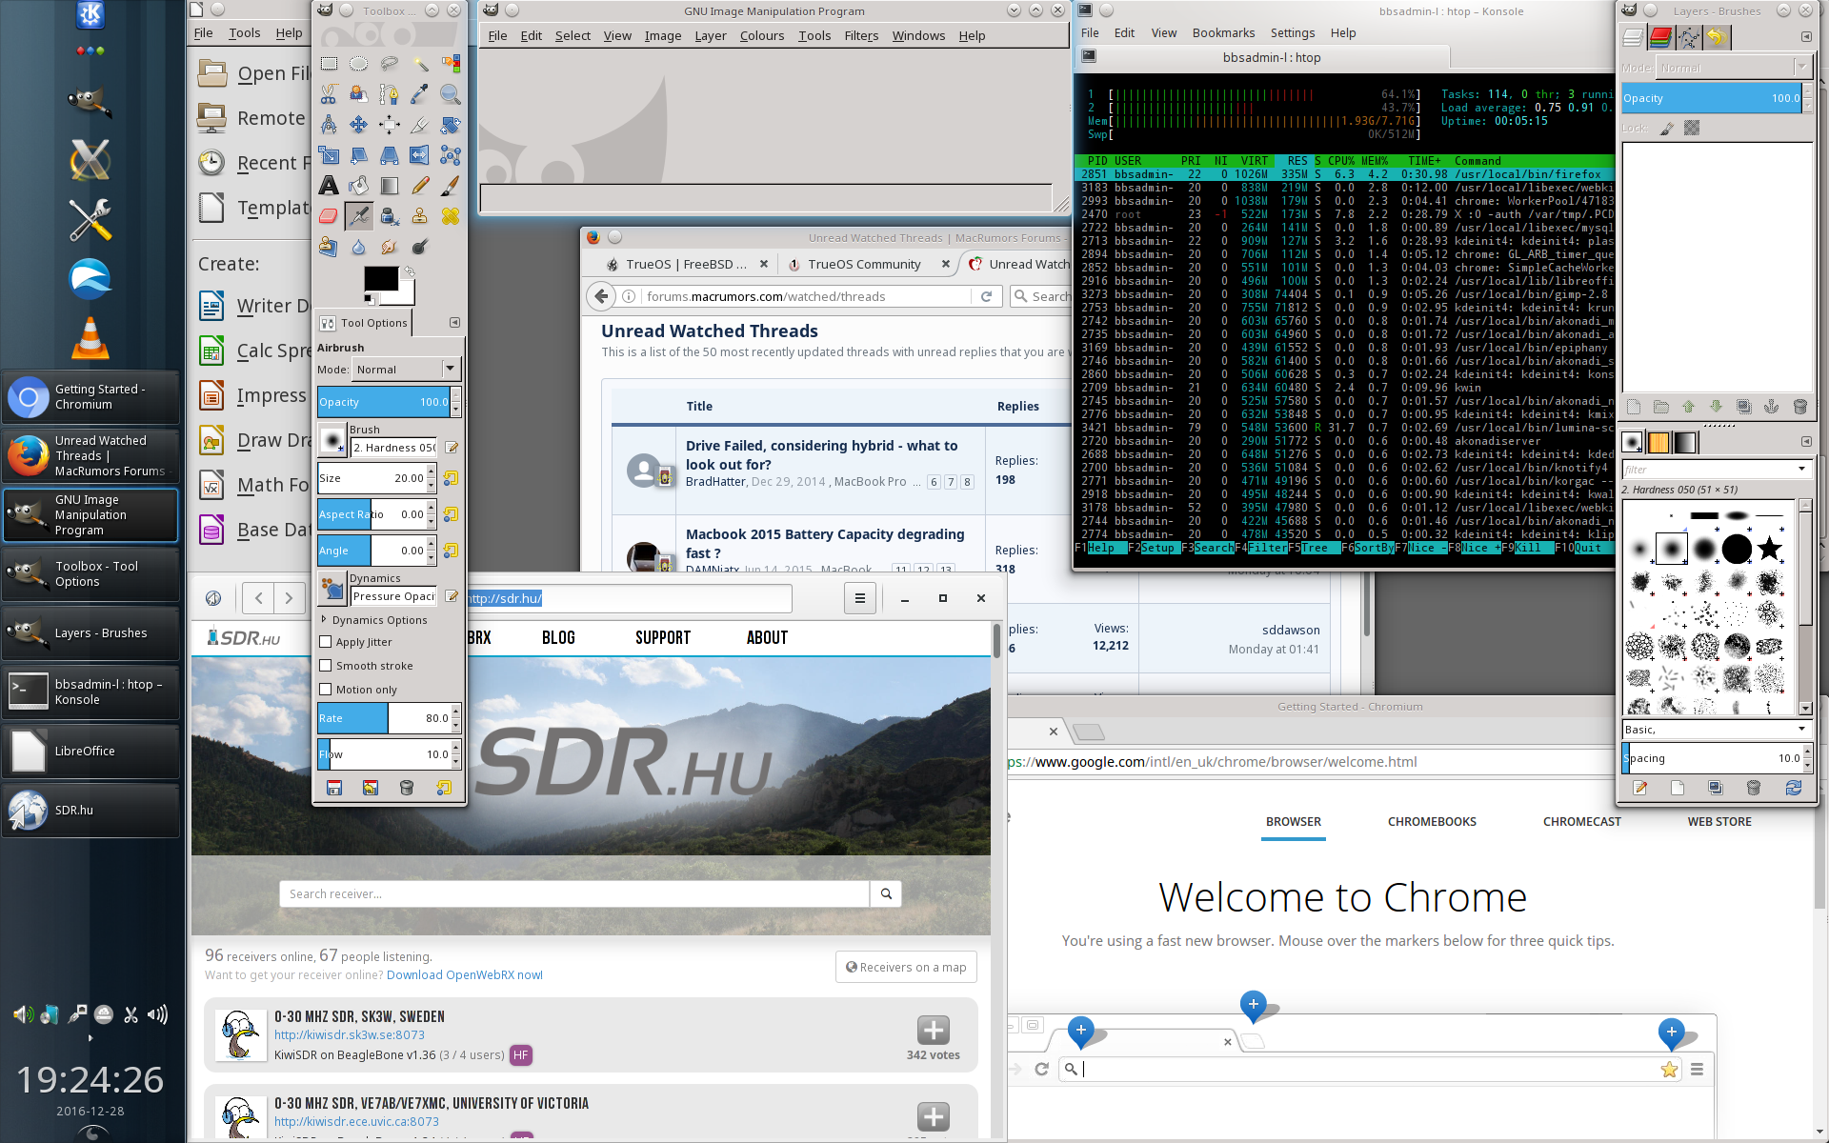Select the Zoom magnifier tool
The height and width of the screenshot is (1143, 1829).
tap(451, 94)
